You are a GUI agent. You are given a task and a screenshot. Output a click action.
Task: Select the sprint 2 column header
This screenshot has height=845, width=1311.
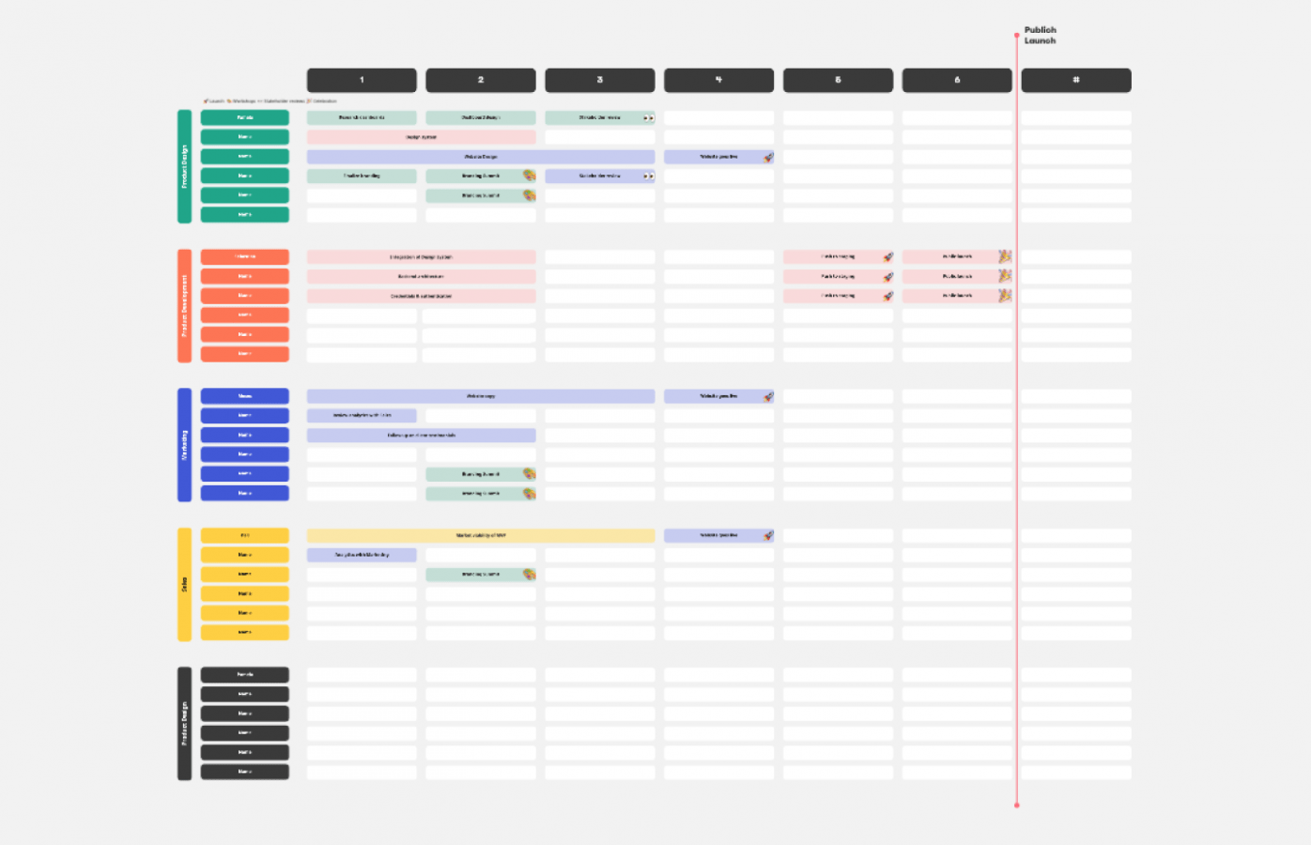coord(481,80)
